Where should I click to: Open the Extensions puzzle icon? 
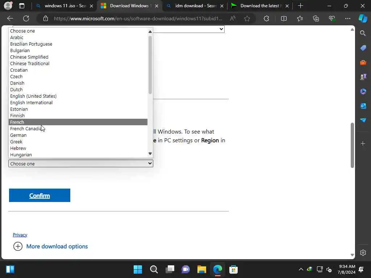pyautogui.click(x=266, y=18)
